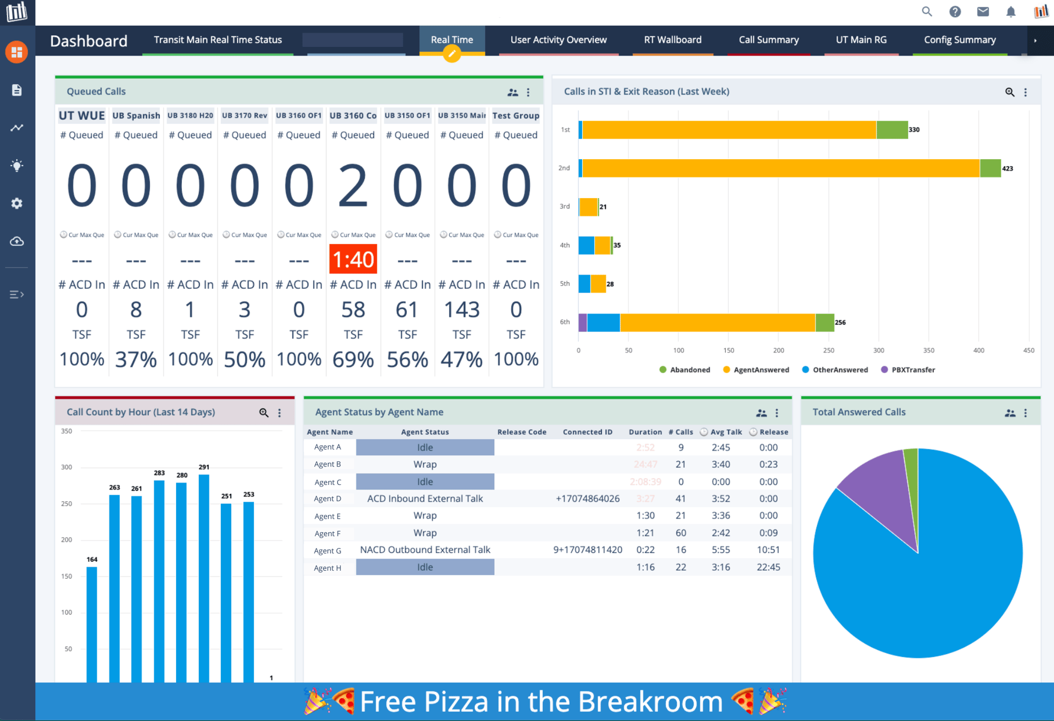The image size is (1054, 721).
Task: Toggle AgentAnswered series in chart legend
Action: click(756, 369)
